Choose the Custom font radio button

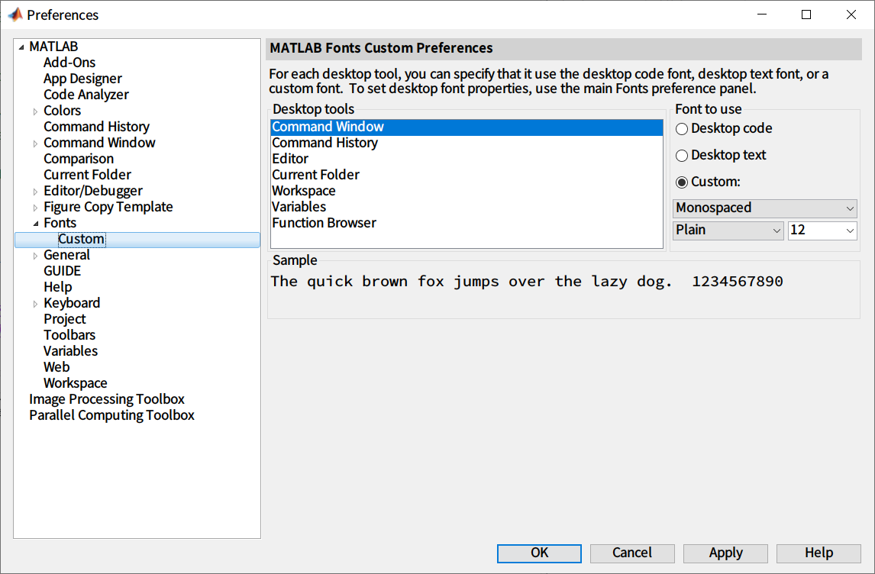[682, 182]
